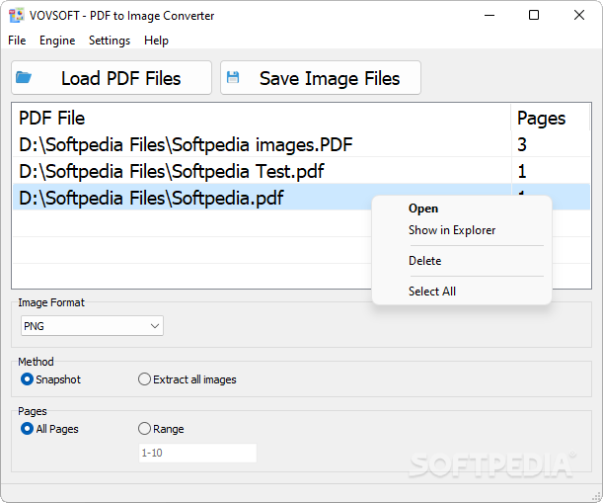
Task: Minimize the VOVSOFT window
Action: coord(490,16)
